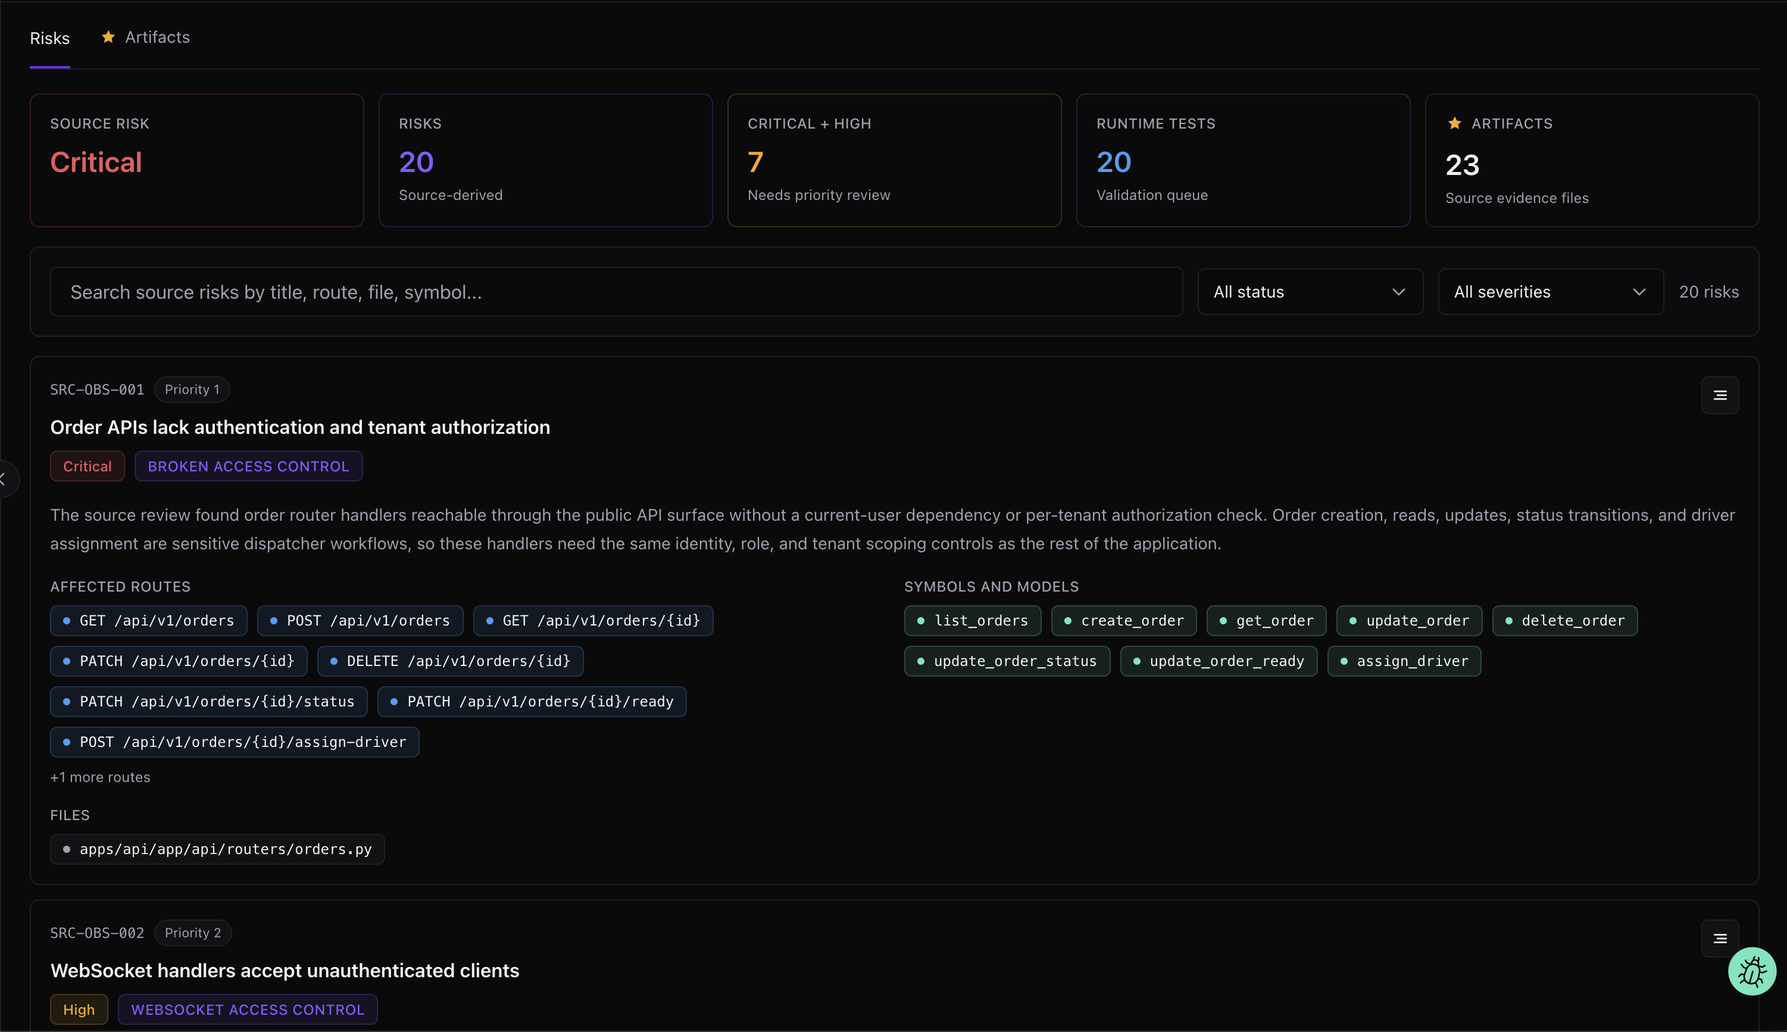
Task: Select the POST assign-driver route chip
Action: pyautogui.click(x=235, y=742)
